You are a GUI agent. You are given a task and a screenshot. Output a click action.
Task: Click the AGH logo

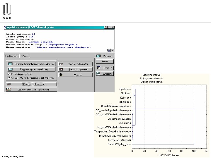point(7,11)
